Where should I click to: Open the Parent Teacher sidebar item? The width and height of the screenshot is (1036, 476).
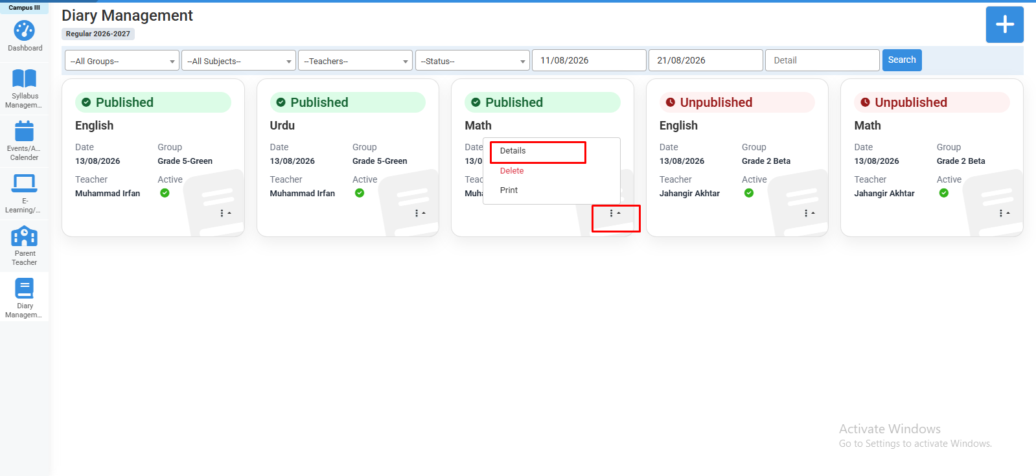pos(25,246)
